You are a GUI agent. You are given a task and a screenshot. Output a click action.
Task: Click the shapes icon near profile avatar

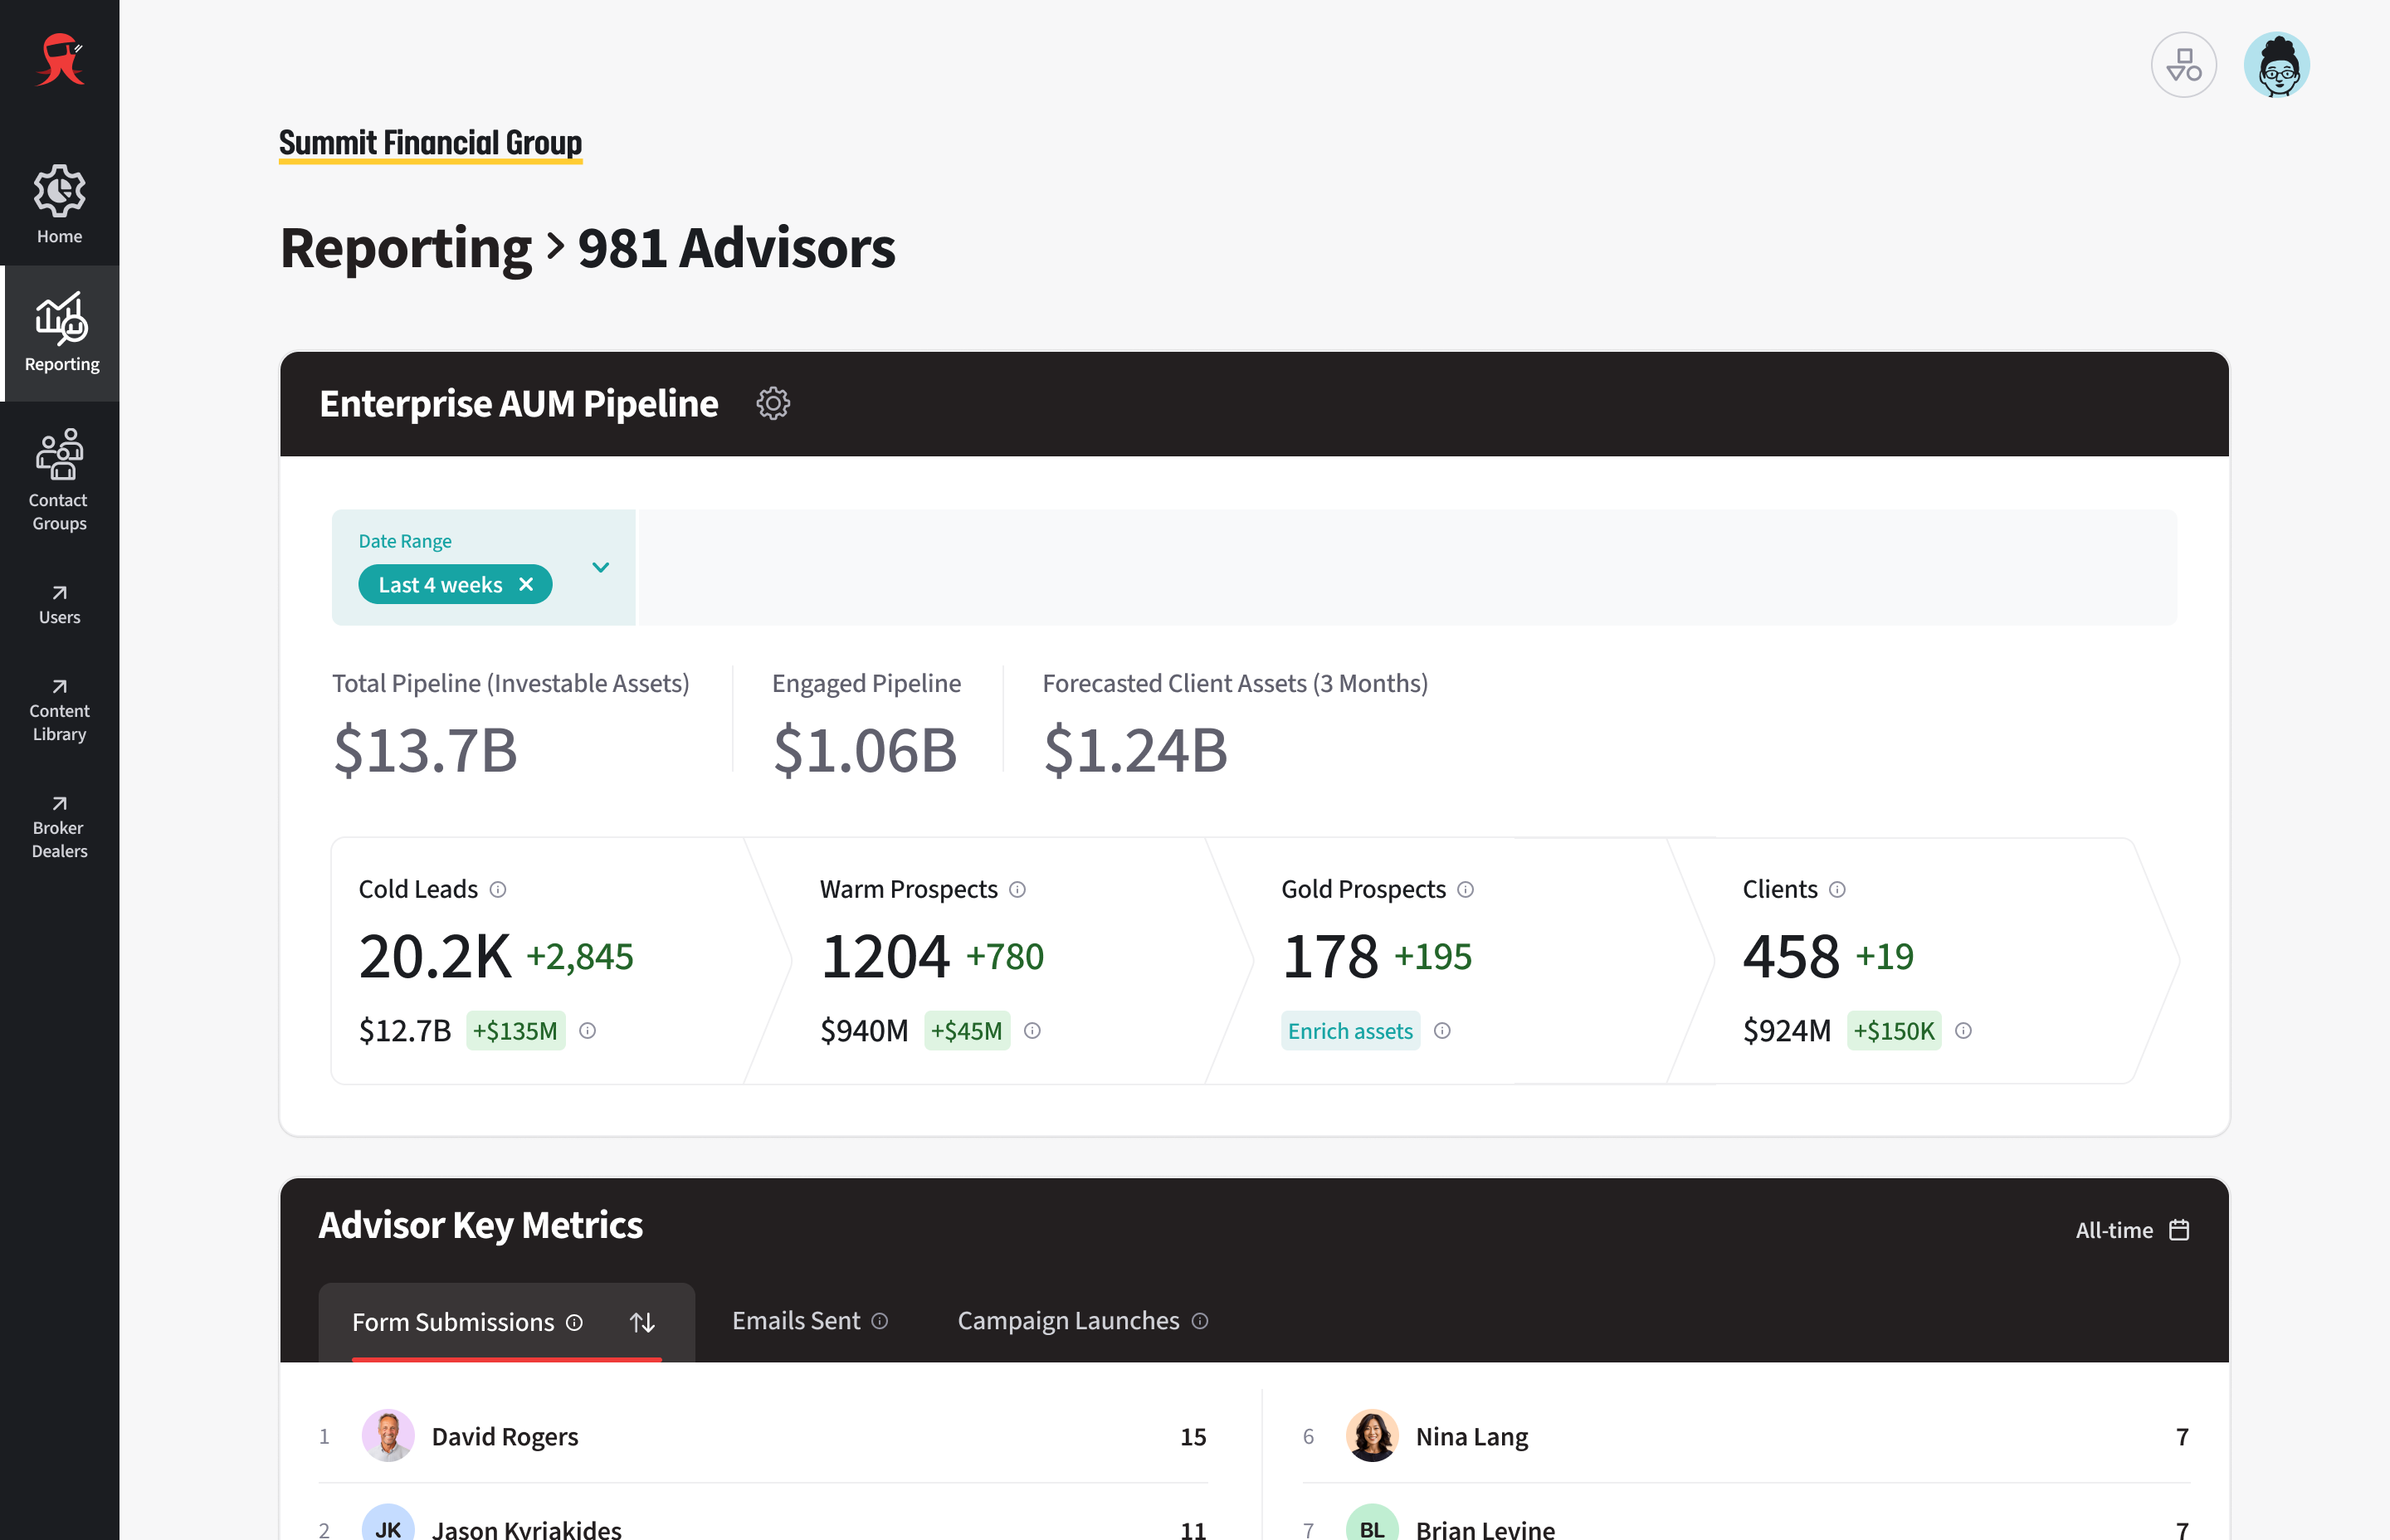pos(2183,66)
